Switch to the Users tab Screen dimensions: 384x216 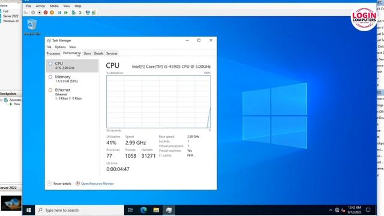click(x=88, y=53)
